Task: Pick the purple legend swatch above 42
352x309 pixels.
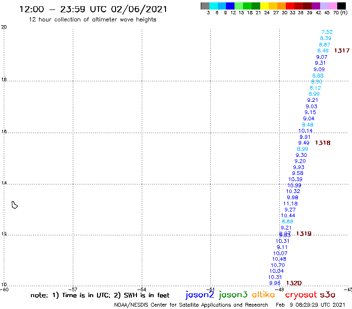Action: (316, 6)
